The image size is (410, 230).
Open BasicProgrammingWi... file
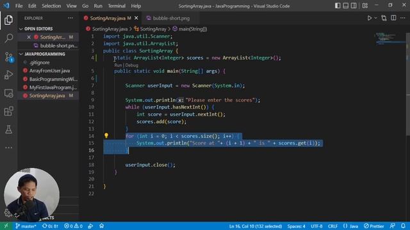click(53, 79)
